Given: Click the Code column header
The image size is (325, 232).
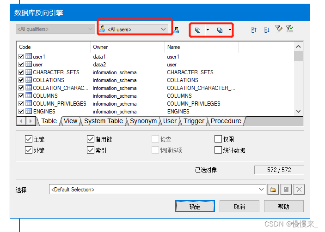Looking at the screenshot, I should 54,47.
